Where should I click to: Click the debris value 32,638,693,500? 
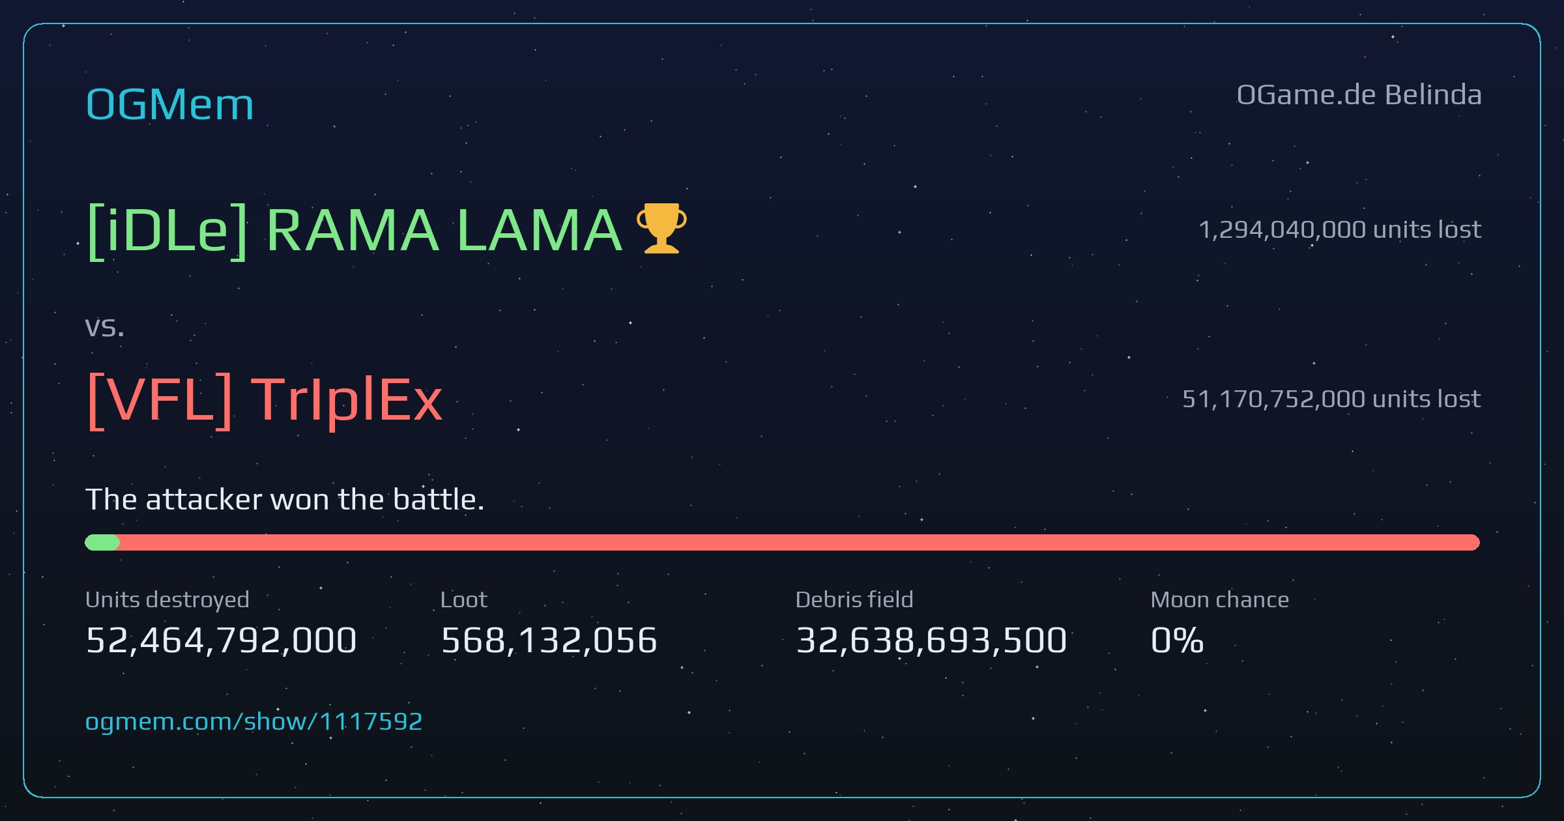coord(931,640)
